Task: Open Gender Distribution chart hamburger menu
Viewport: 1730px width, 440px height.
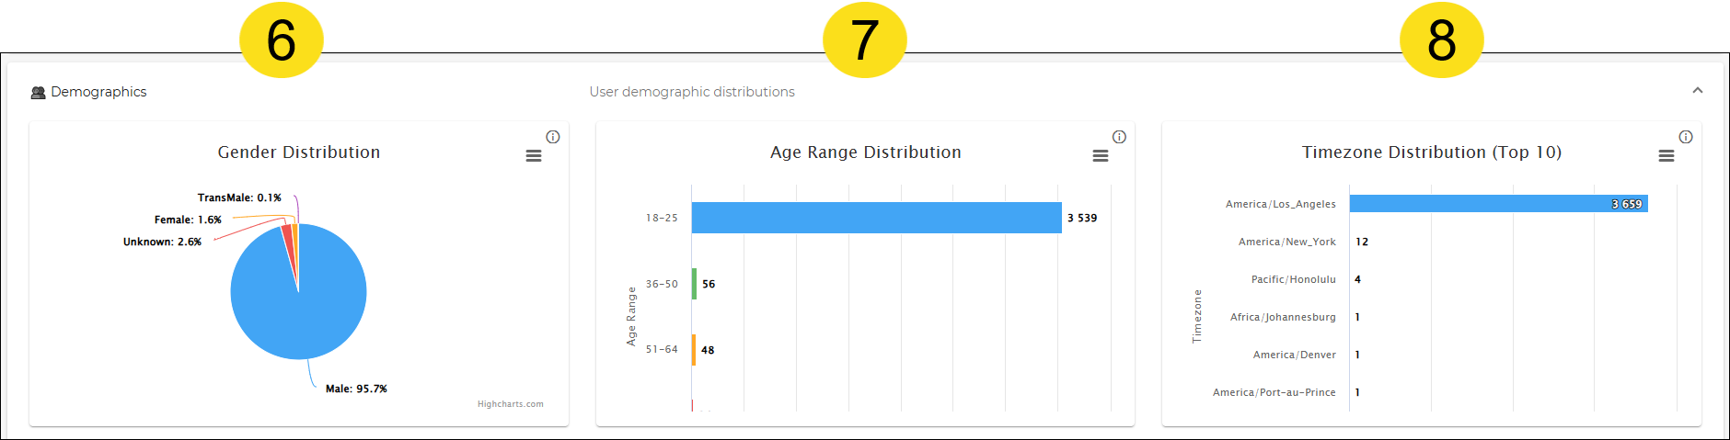Action: (533, 156)
